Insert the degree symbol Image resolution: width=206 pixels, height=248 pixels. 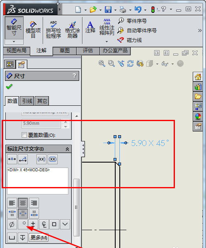23,224
